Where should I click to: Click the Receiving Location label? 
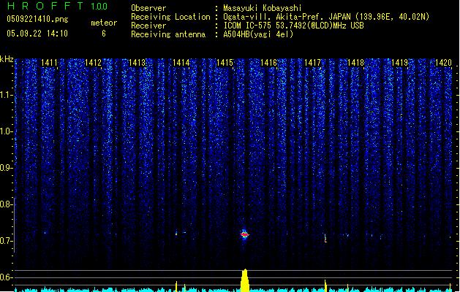pyautogui.click(x=170, y=17)
